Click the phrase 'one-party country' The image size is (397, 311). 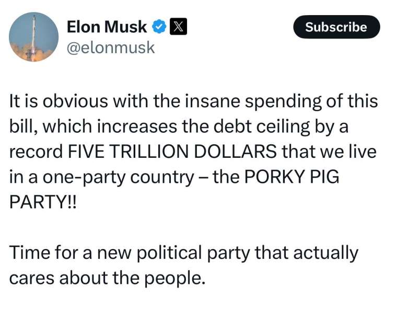(x=119, y=177)
